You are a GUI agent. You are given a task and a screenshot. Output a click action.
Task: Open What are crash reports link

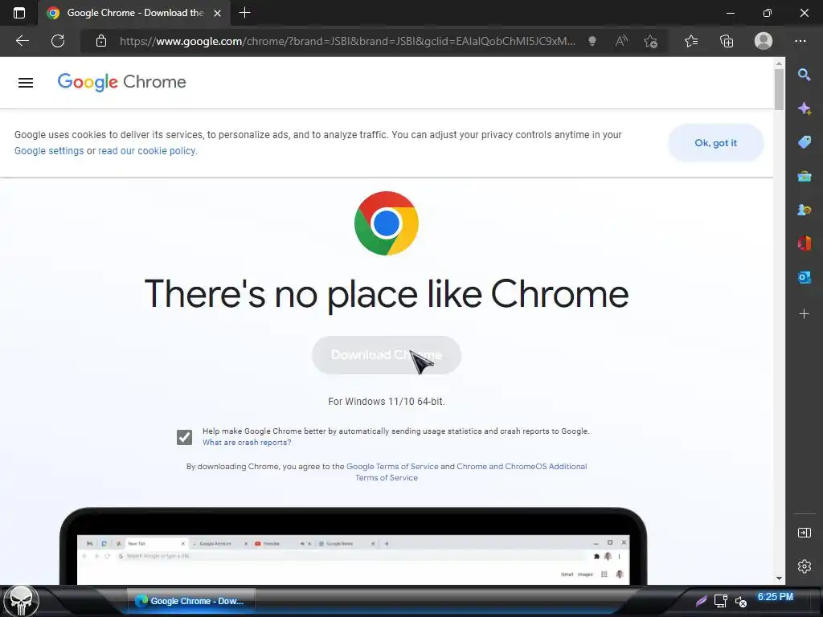click(247, 443)
